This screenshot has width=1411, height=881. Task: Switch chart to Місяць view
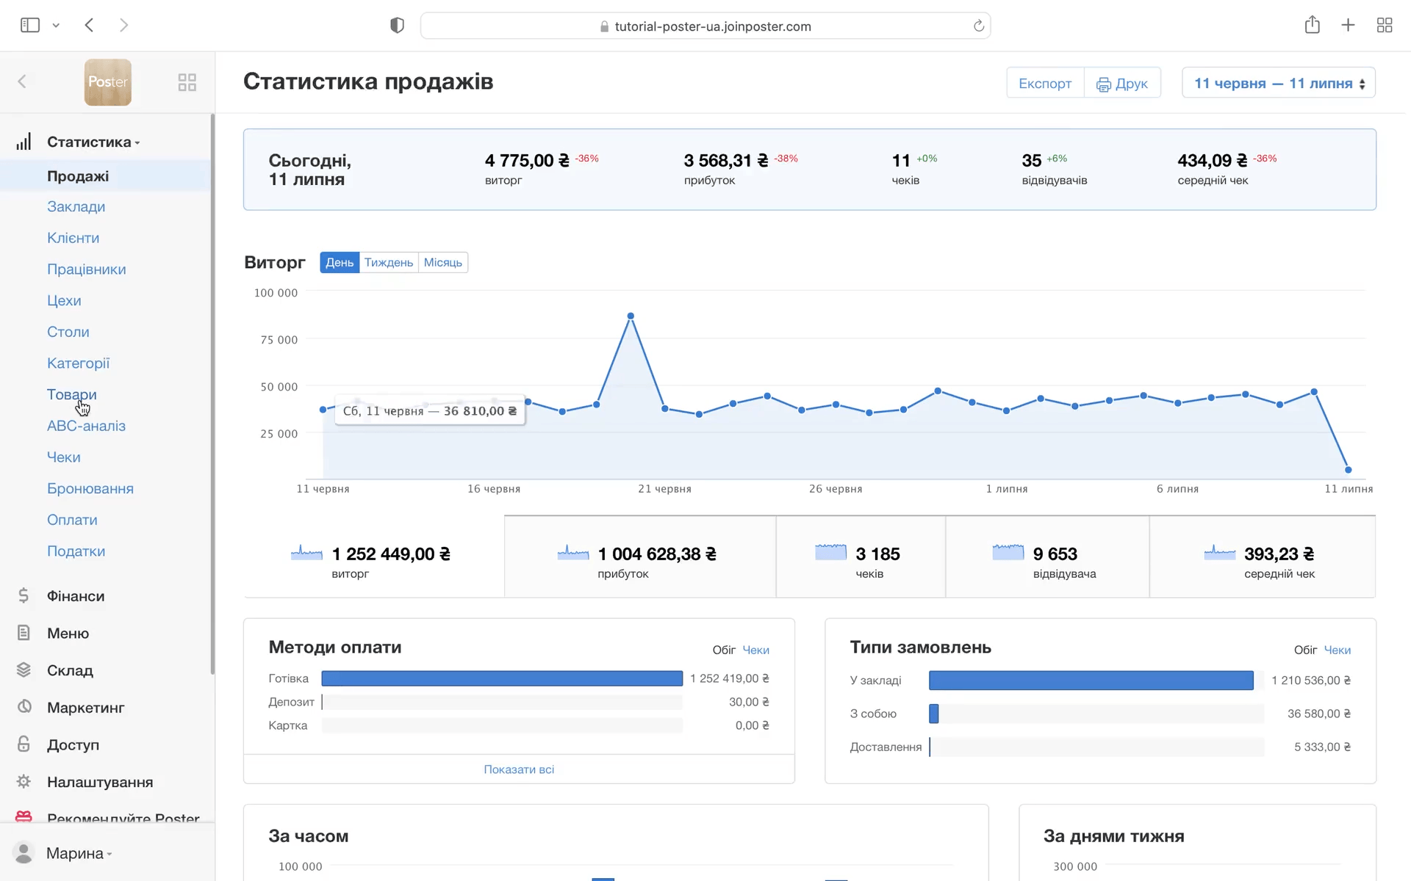click(442, 262)
